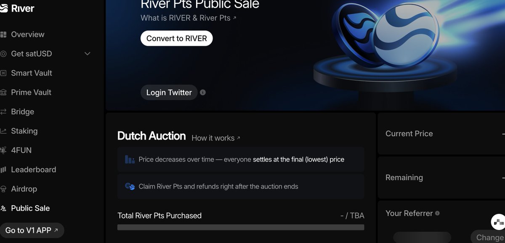Click the River logo icon

[x=3, y=8]
